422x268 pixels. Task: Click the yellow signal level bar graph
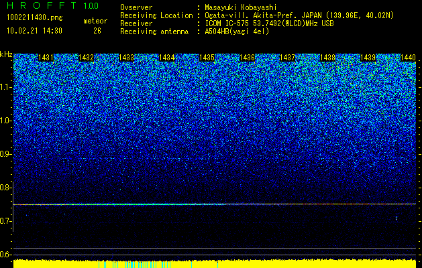215,264
